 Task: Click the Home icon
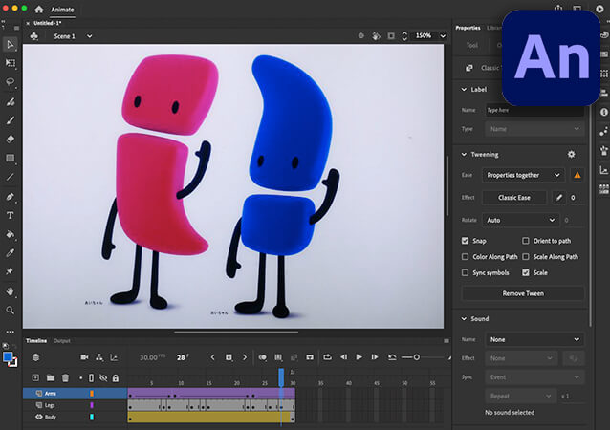tap(38, 9)
